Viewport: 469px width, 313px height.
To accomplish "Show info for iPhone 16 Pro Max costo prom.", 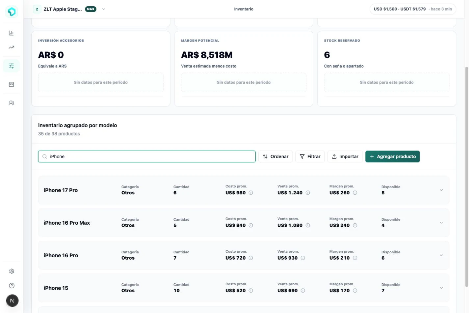I will coord(251,225).
